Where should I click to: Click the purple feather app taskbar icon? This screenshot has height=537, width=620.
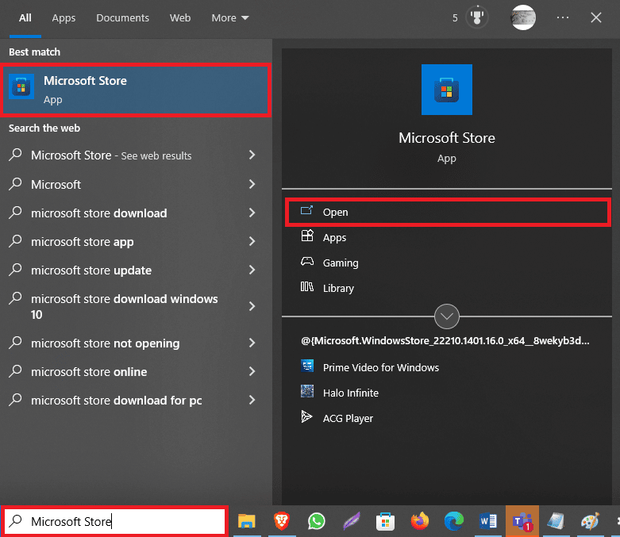tap(351, 521)
